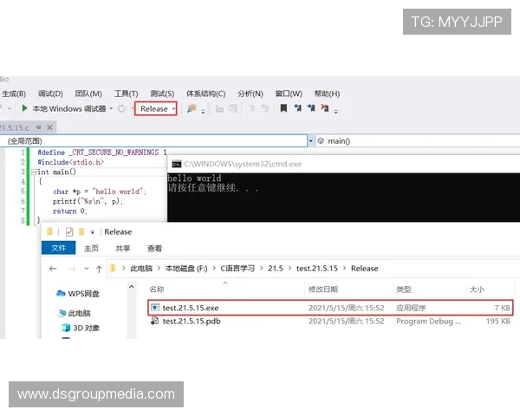This screenshot has width=520, height=416.
Task: Click the increase indent toolbar icon
Action: (x=233, y=108)
